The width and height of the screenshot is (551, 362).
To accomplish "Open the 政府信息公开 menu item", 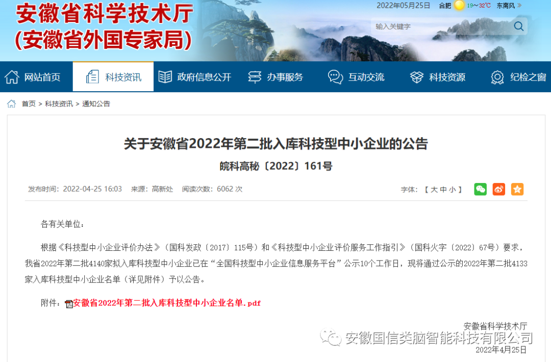I will (x=195, y=77).
